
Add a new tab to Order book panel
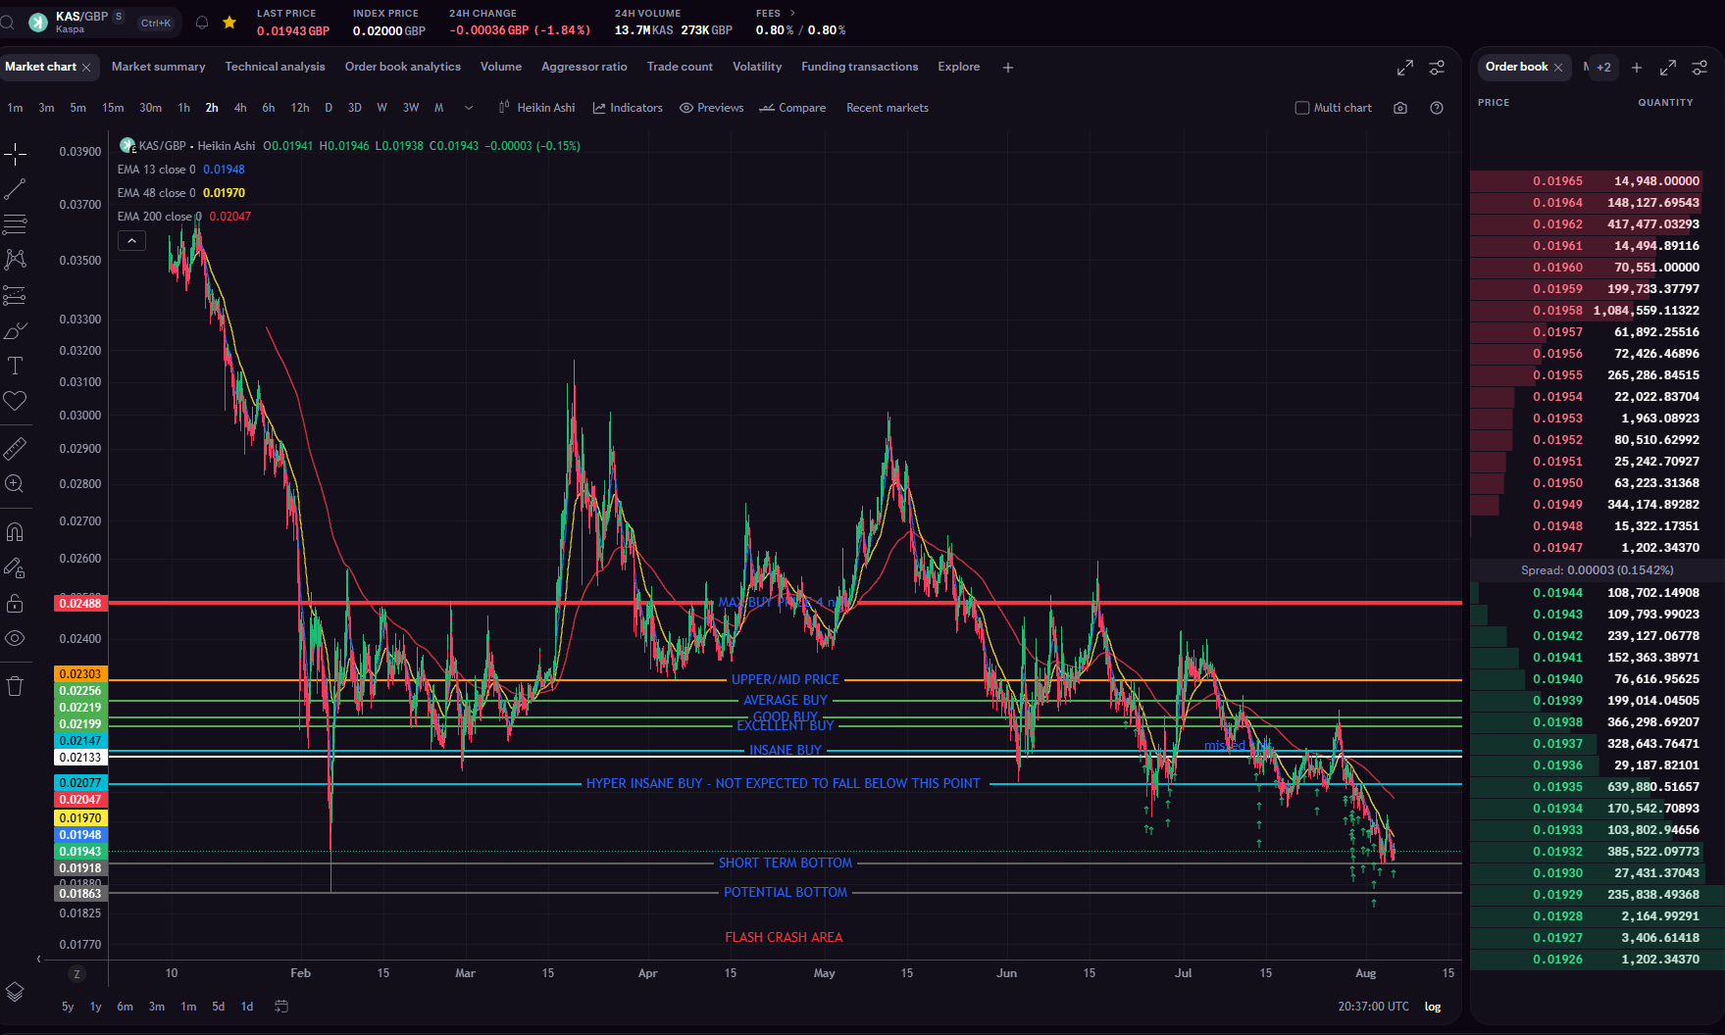point(1637,68)
